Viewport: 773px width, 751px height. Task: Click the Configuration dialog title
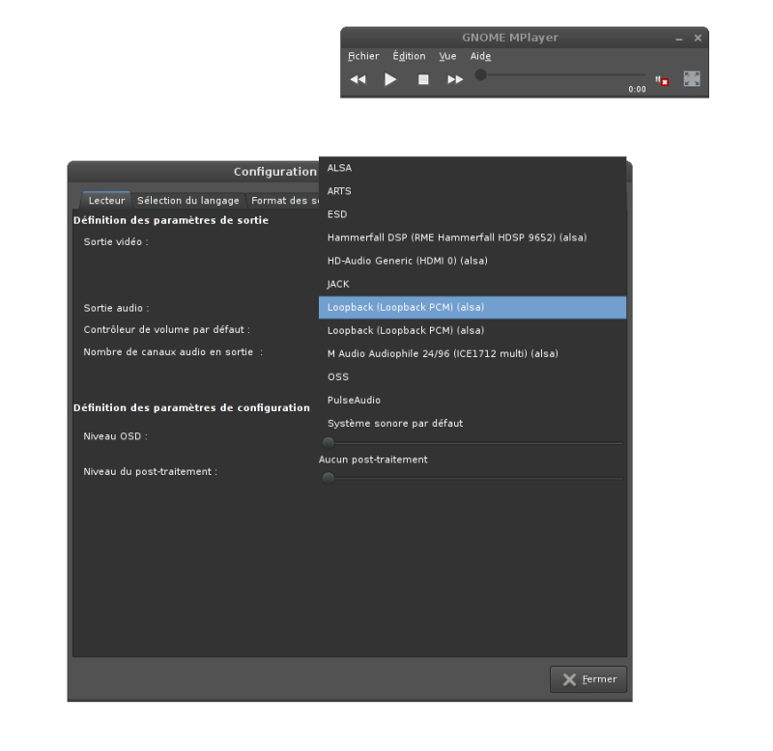(275, 172)
